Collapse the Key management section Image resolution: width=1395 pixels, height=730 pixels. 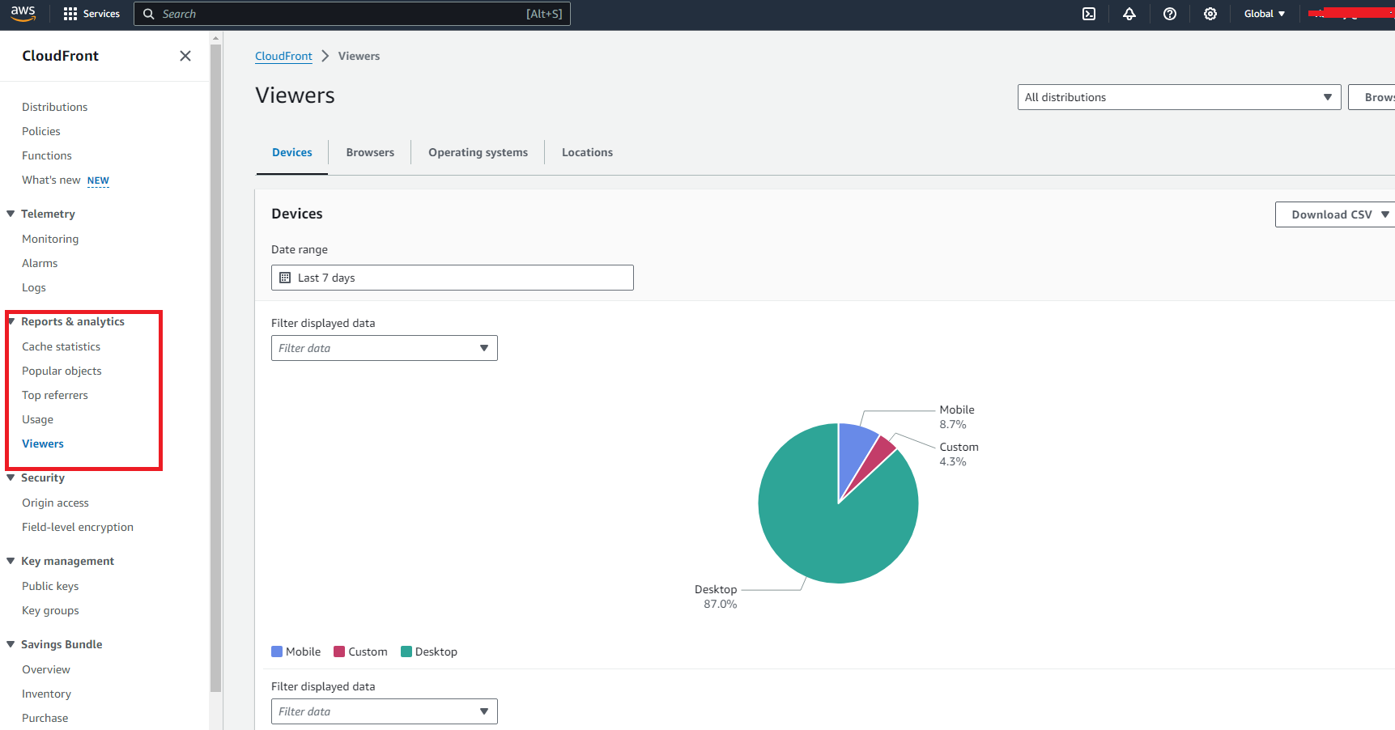pos(11,561)
